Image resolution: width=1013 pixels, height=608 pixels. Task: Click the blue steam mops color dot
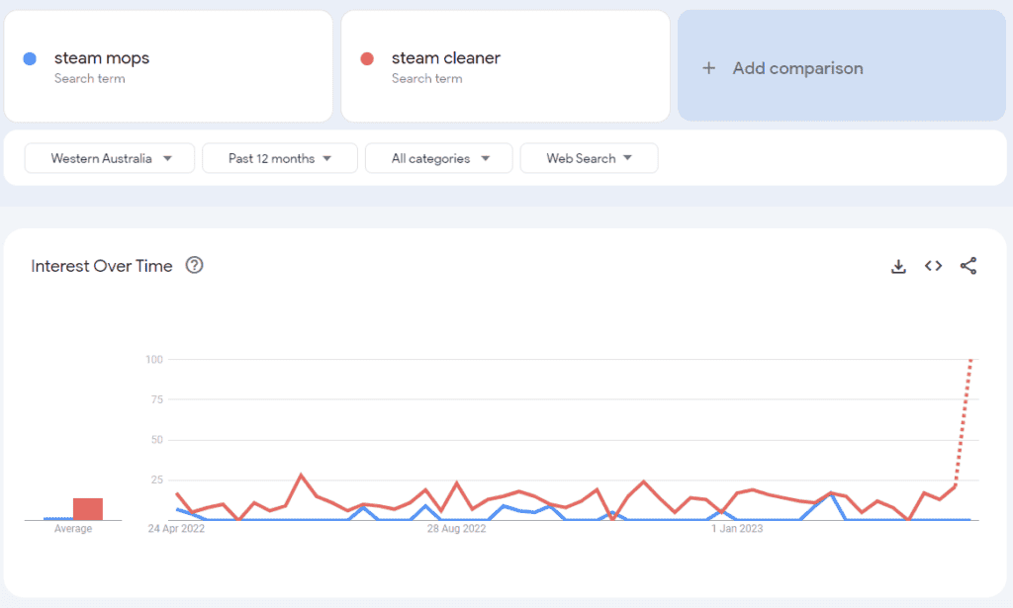click(x=30, y=58)
